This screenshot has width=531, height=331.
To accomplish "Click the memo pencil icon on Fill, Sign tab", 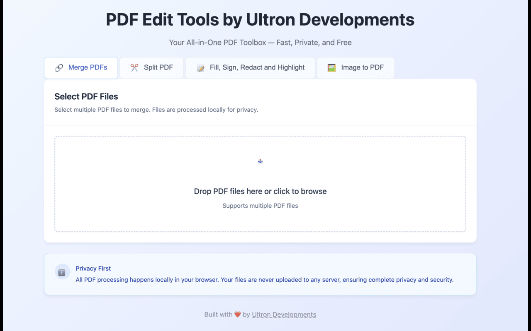I will (200, 68).
